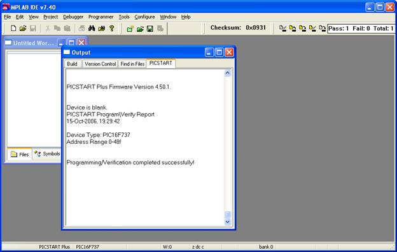This screenshot has width=397, height=252.
Task: Open the View menu
Action: click(x=34, y=17)
